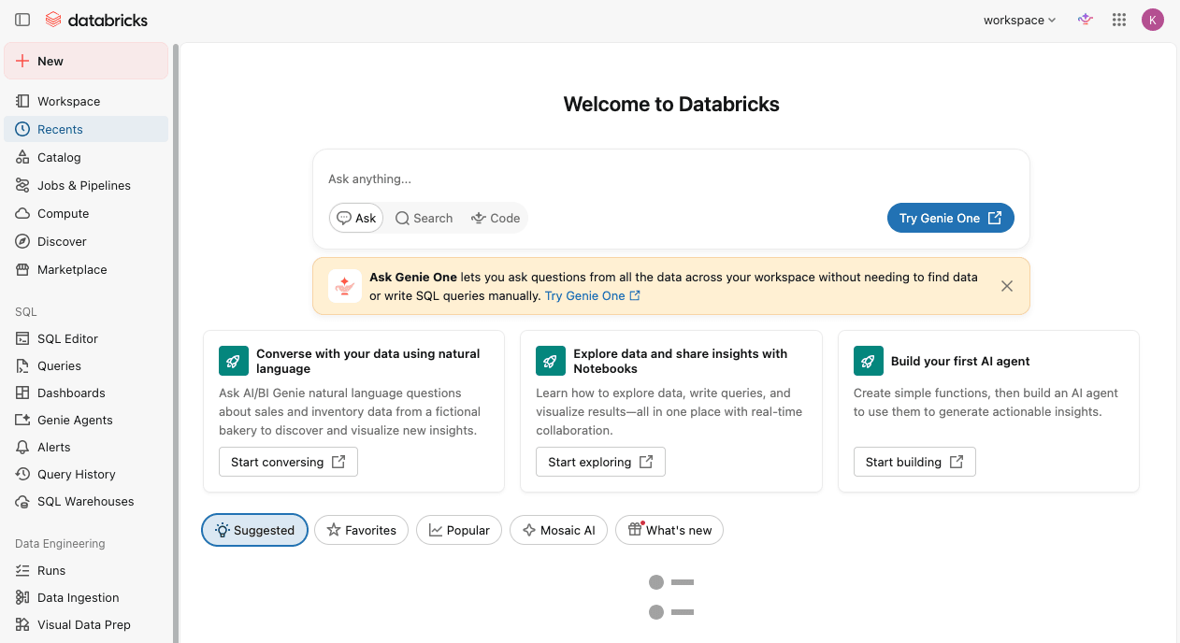Open the workspace dropdown
Image resolution: width=1180 pixels, height=643 pixels.
1019,20
